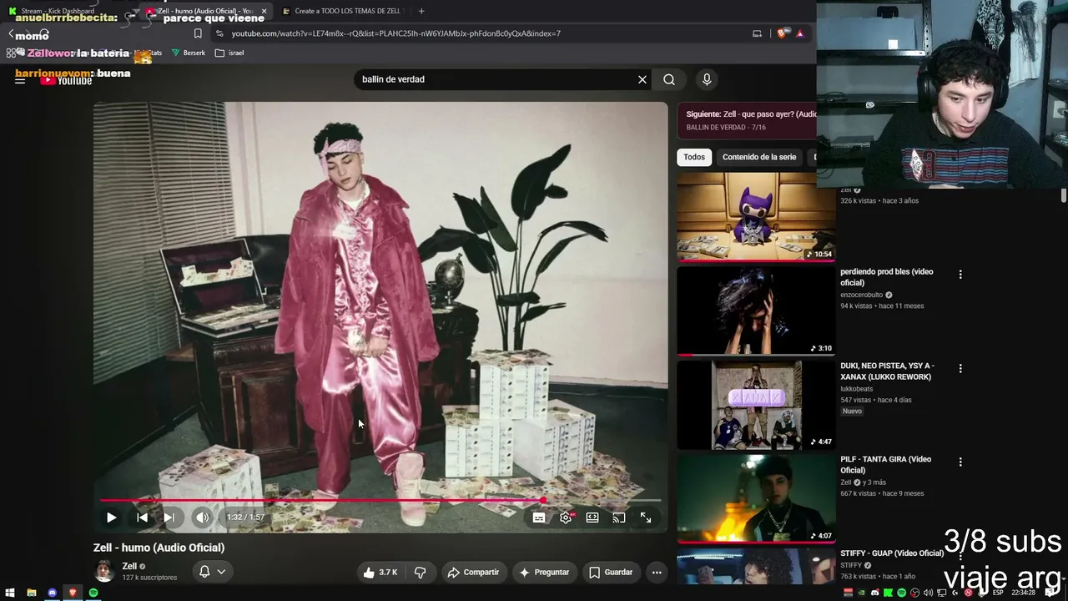Open options for PILF - TANTA GIRA video

click(x=960, y=462)
